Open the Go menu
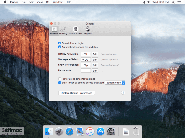Screen dimensions: 185x138 pos(48,2)
